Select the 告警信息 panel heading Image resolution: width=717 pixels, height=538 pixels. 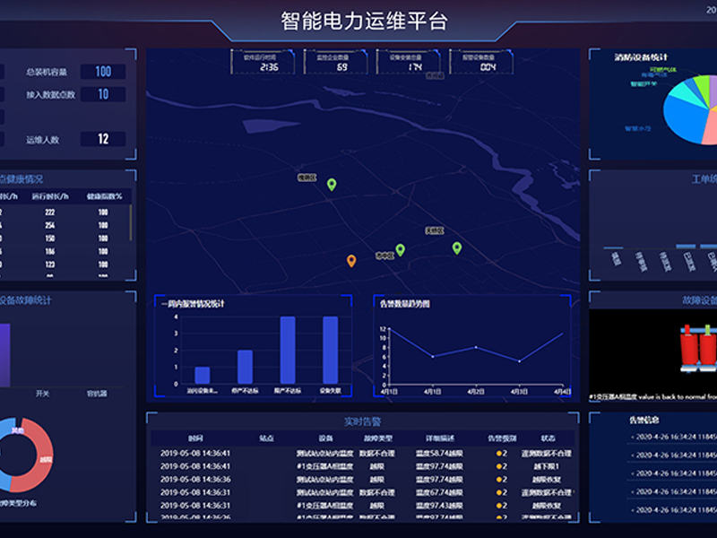point(644,420)
